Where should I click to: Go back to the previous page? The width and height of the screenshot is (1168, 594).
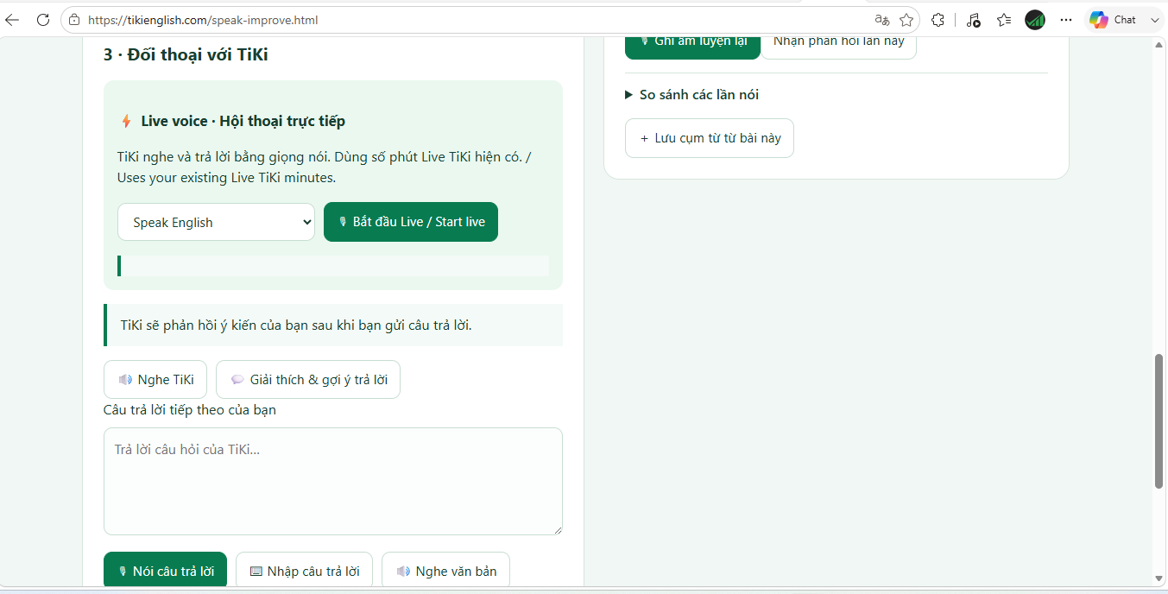[12, 20]
